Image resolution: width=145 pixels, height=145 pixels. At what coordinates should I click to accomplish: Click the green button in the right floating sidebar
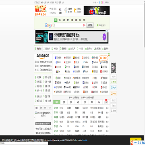click(x=114, y=82)
